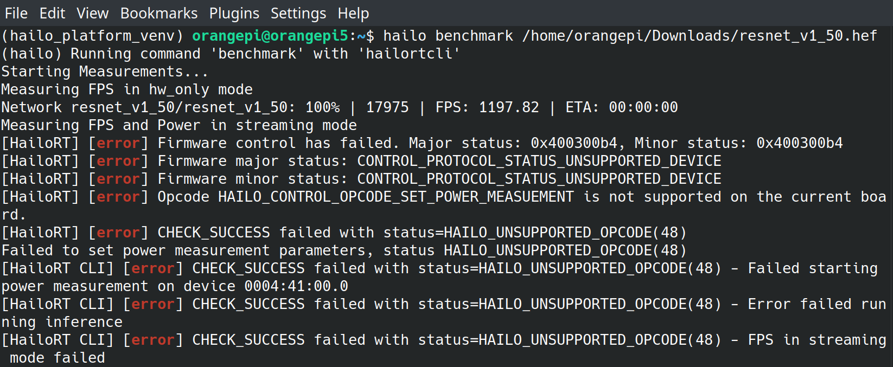Click the 17975 frame count

(x=387, y=107)
